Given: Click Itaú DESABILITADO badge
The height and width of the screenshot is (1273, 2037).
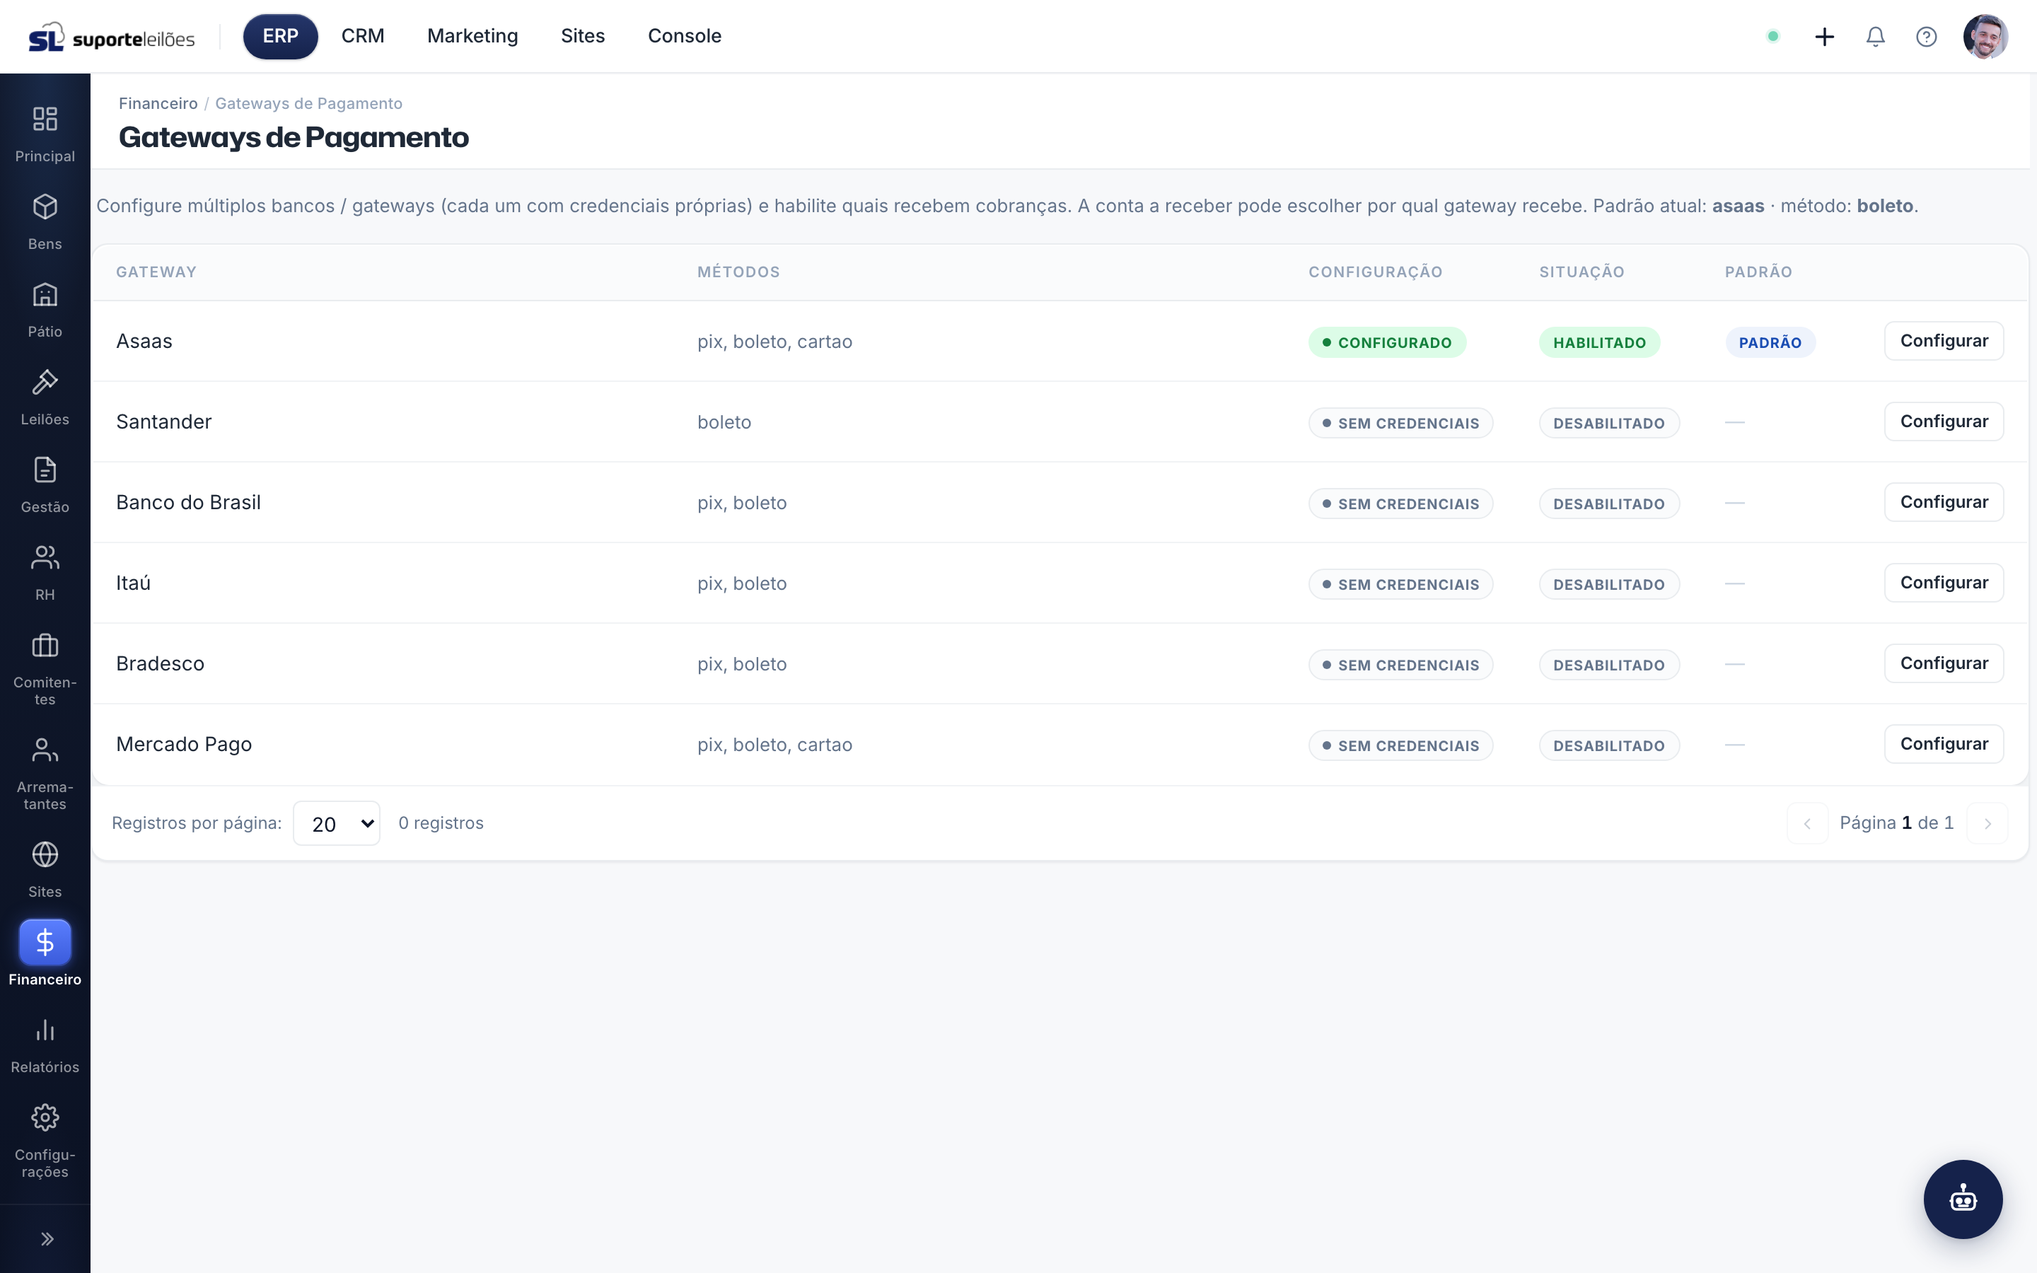Looking at the screenshot, I should click(1609, 584).
